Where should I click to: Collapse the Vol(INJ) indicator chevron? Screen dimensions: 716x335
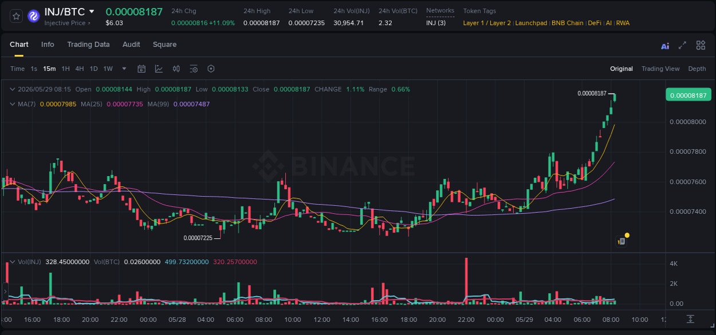[x=12, y=262]
